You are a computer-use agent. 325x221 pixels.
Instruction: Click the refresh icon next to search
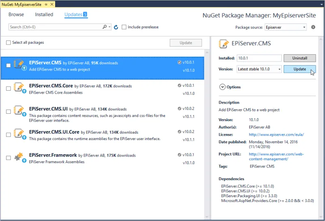(x=116, y=27)
